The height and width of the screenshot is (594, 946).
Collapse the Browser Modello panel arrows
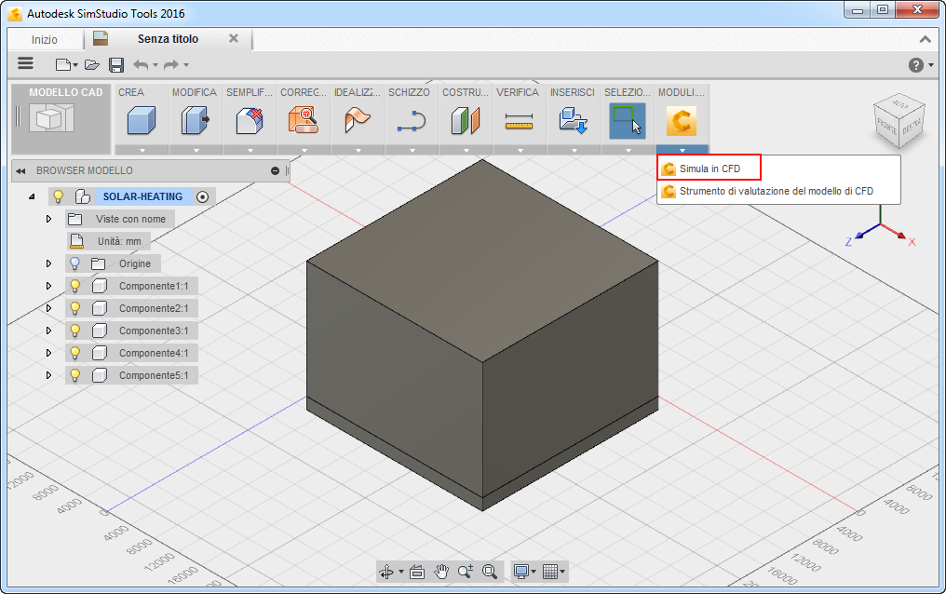[20, 171]
